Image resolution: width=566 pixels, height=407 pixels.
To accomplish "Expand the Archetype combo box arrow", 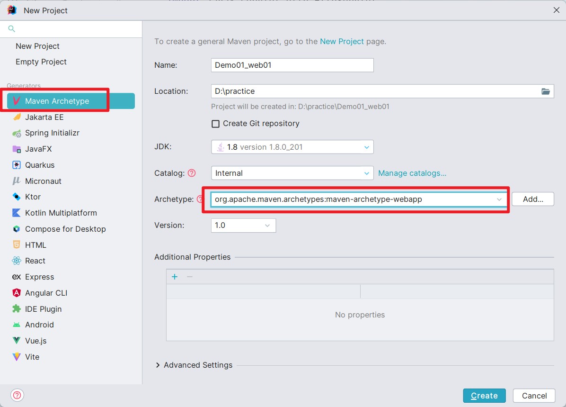I will click(499, 199).
